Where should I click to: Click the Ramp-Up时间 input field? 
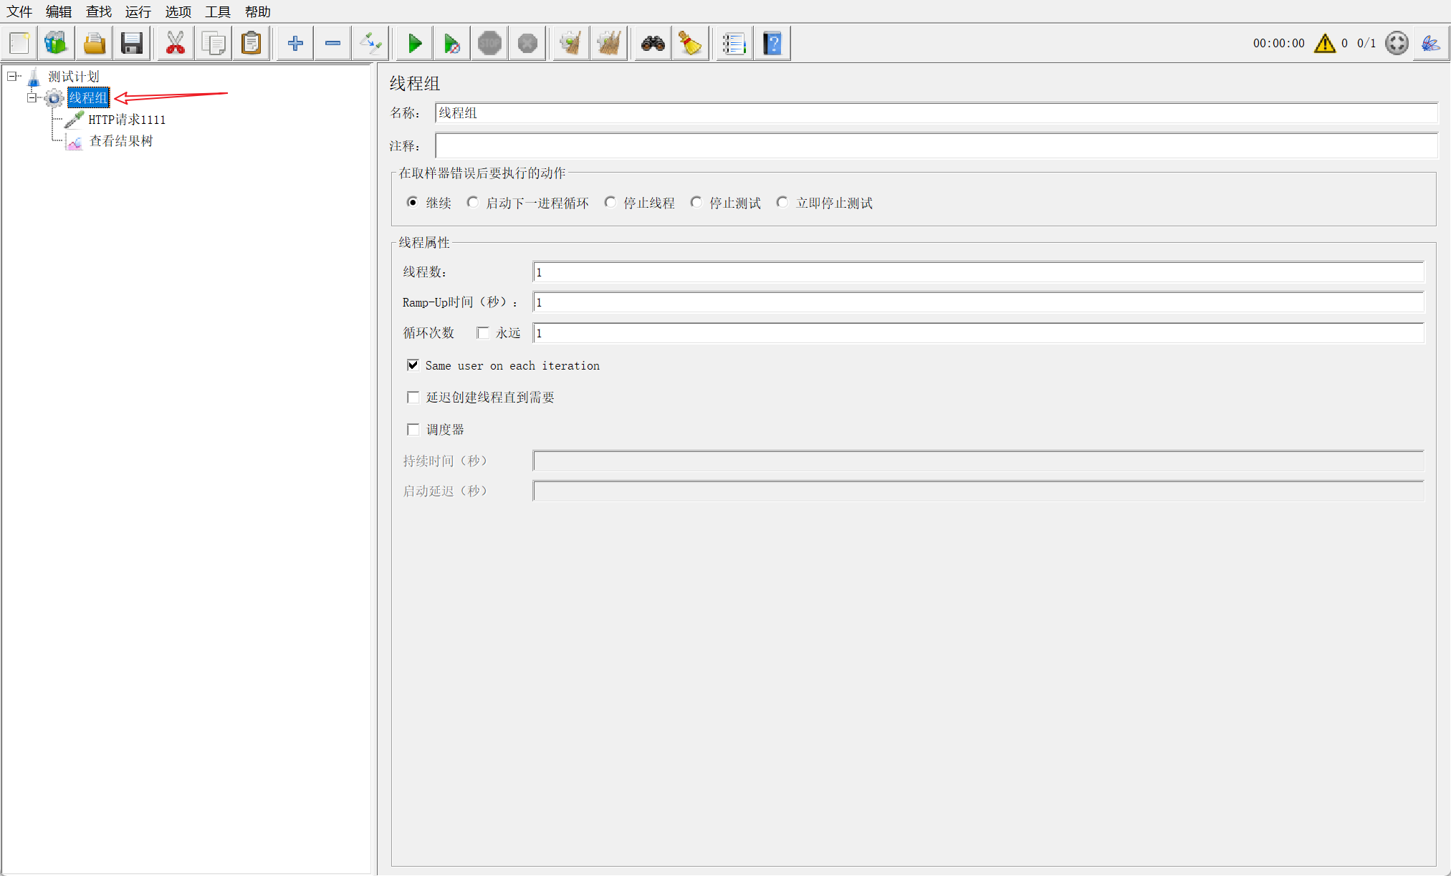click(x=978, y=302)
